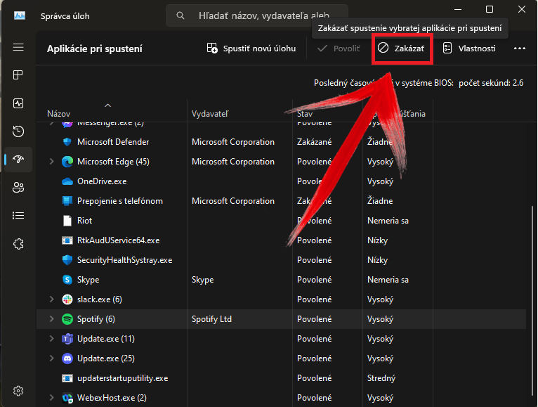Expand the Spotify (6) group
Image resolution: width=538 pixels, height=407 pixels.
tap(51, 319)
